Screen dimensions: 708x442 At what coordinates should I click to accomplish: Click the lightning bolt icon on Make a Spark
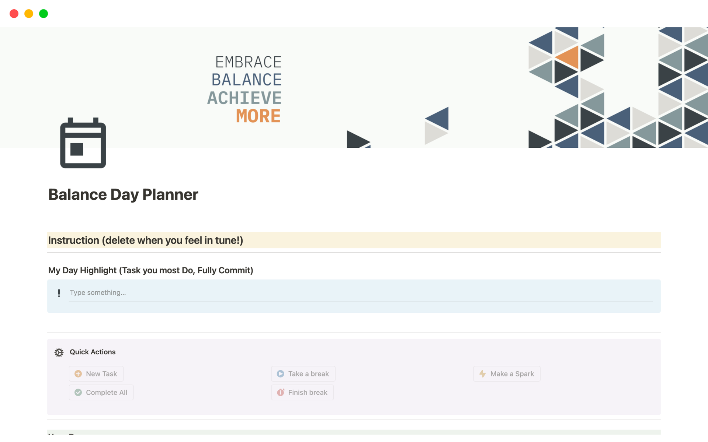[482, 373]
